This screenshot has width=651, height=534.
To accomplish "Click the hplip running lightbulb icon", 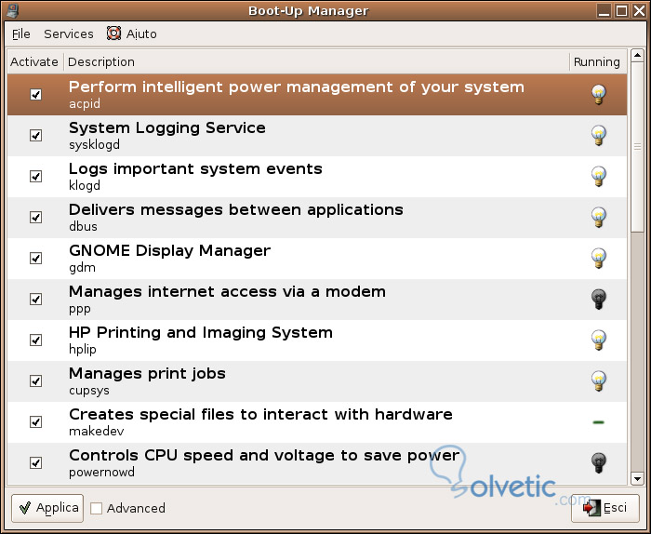I will [598, 340].
